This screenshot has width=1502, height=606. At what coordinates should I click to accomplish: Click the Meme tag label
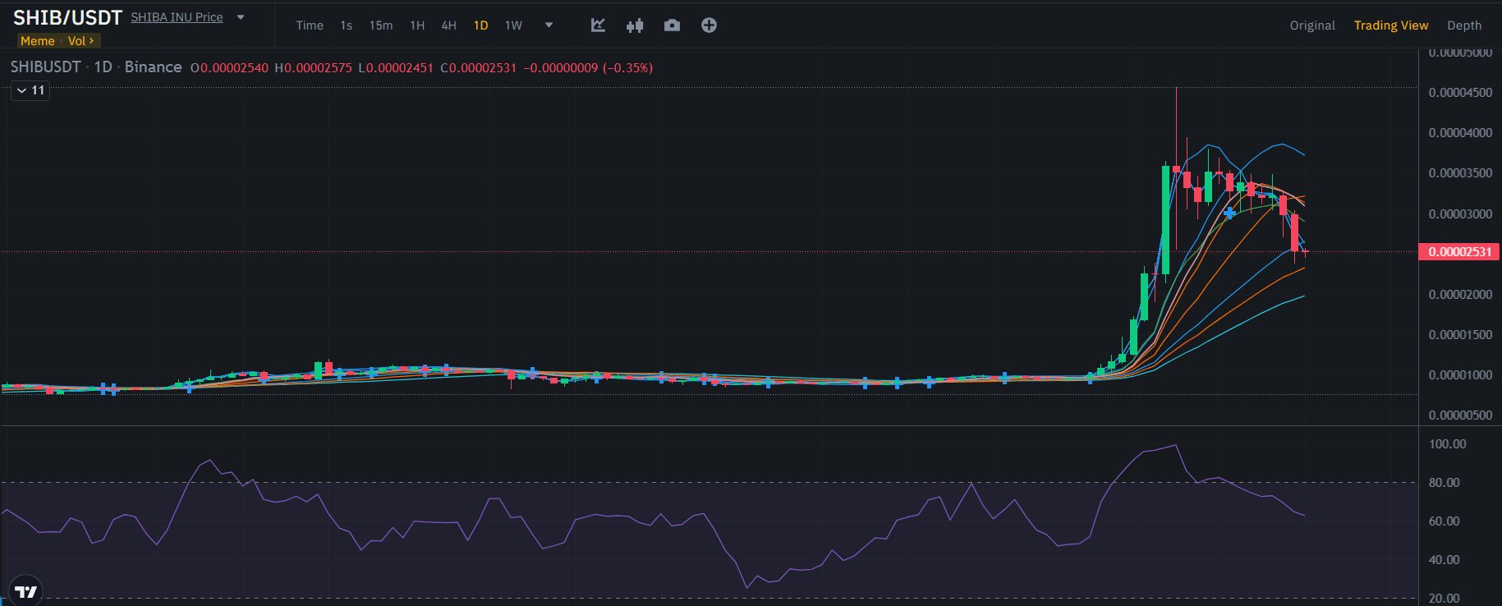(38, 41)
